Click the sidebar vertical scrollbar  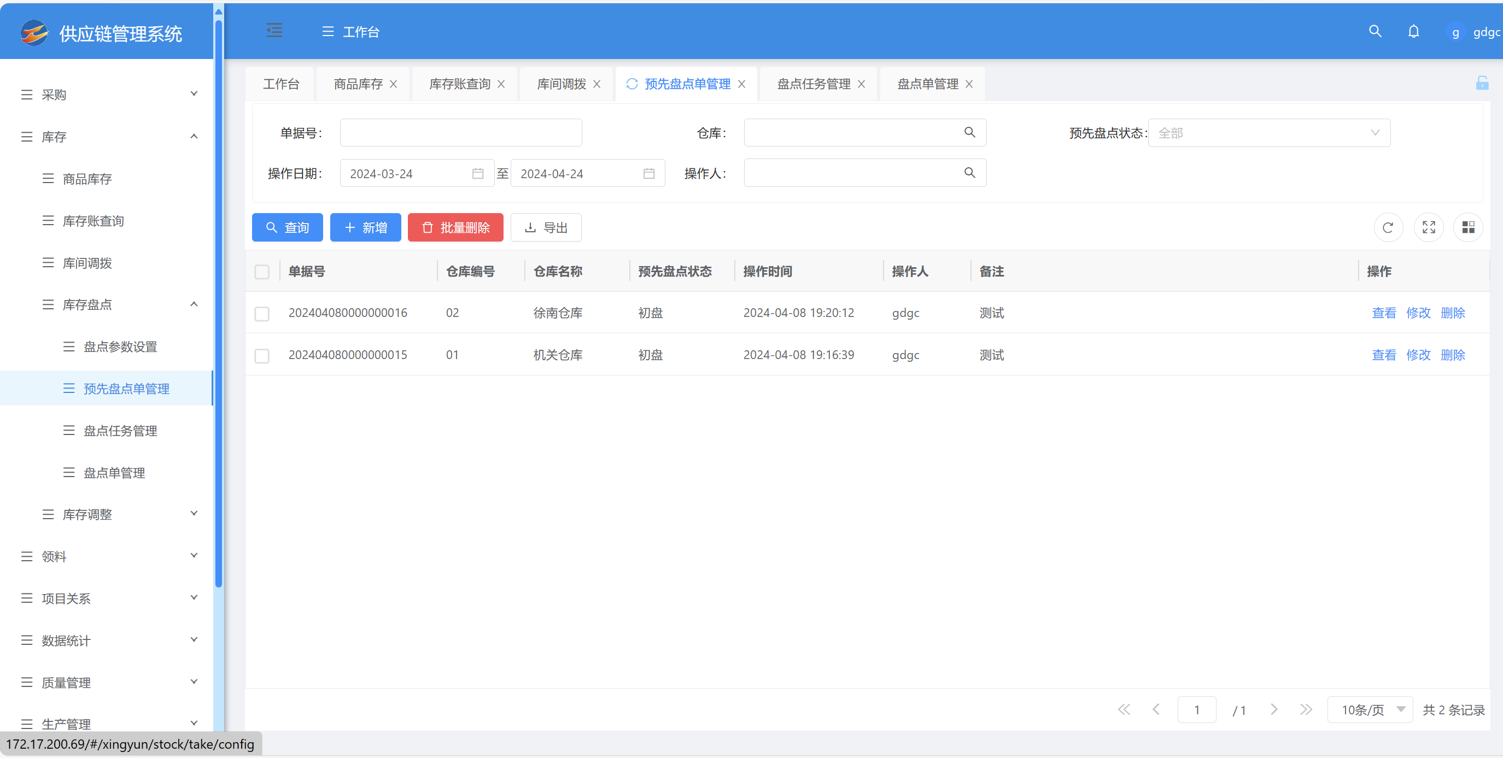point(218,303)
